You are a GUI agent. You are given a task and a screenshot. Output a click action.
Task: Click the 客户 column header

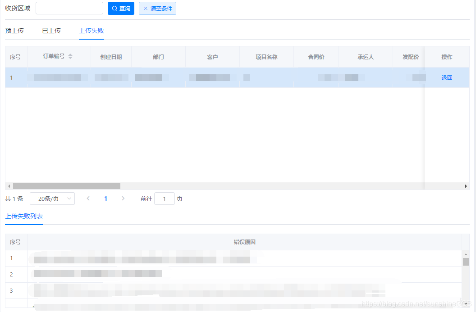pyautogui.click(x=212, y=57)
